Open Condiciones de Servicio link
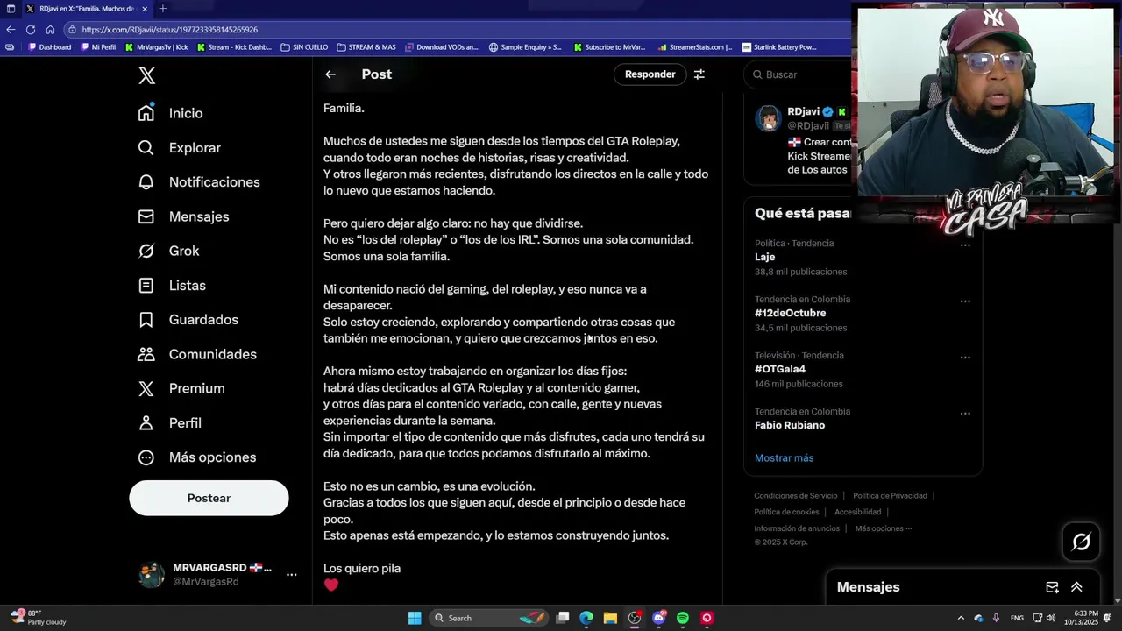This screenshot has height=631, width=1122. (796, 496)
